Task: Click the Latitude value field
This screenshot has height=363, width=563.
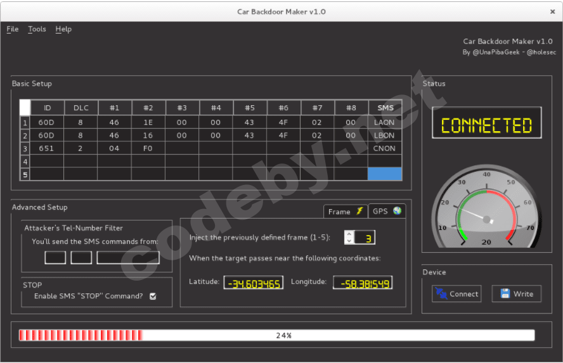Action: [x=254, y=283]
